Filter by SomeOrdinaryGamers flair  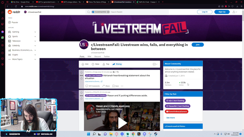177,112
